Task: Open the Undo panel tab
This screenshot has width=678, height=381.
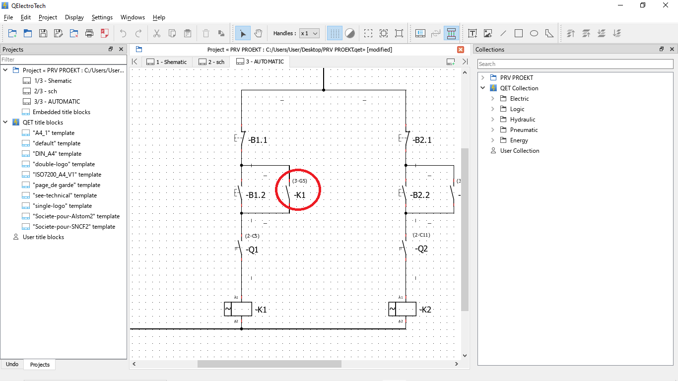Action: point(12,364)
